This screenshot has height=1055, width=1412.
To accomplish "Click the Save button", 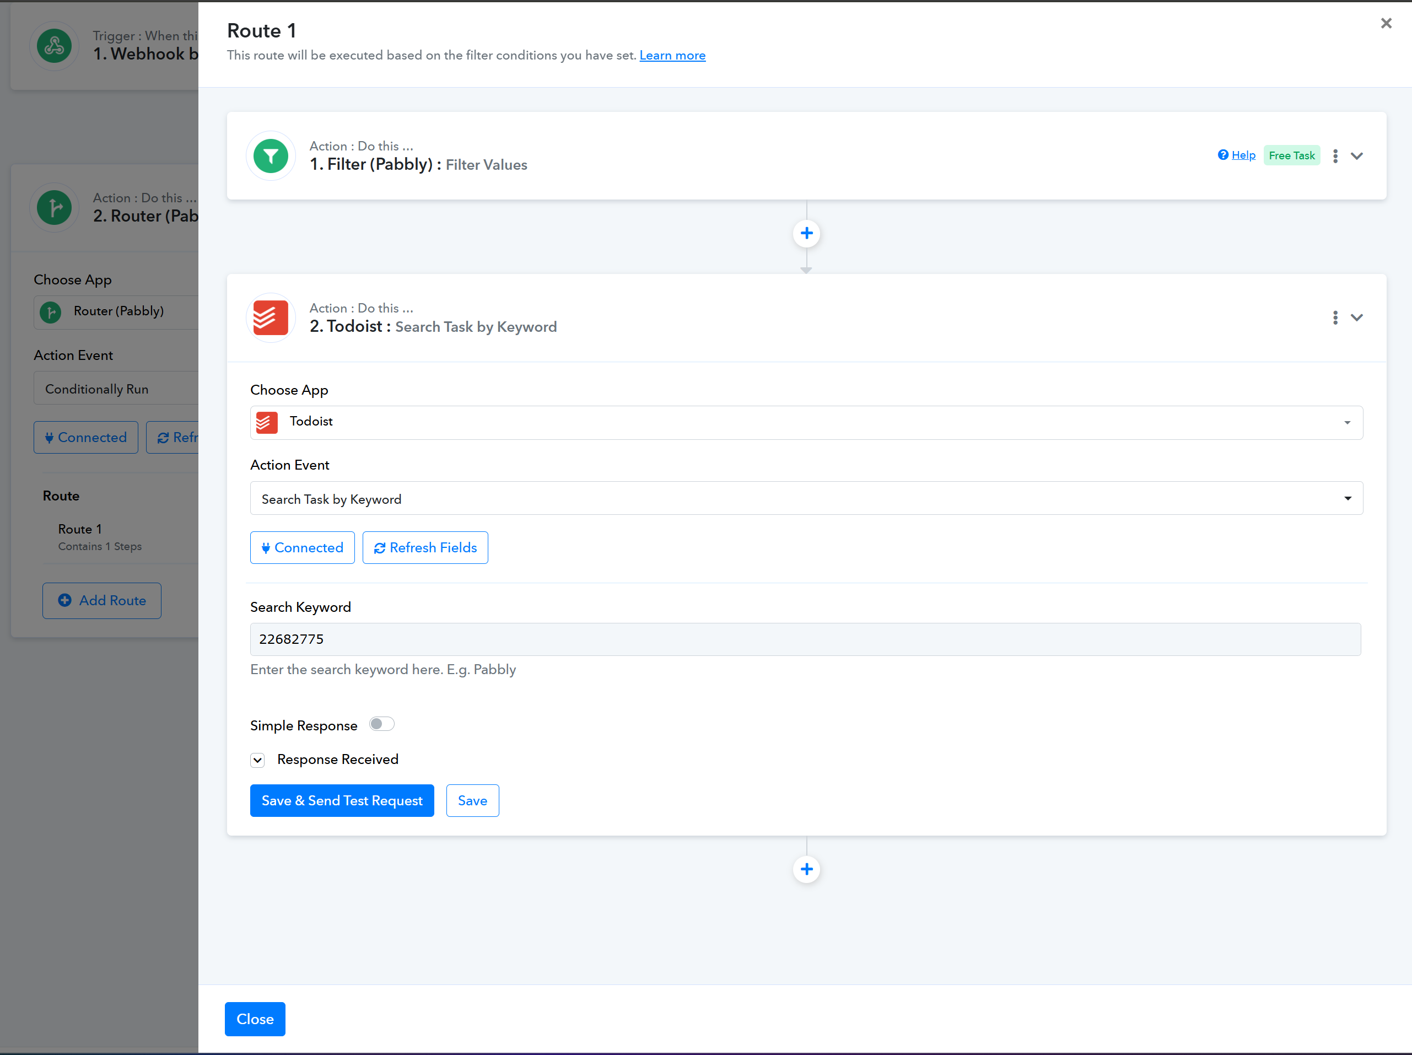I will click(472, 800).
